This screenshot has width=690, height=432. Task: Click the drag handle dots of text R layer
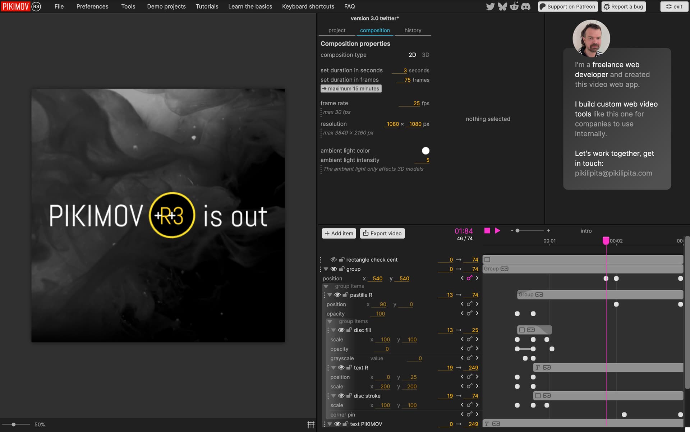pyautogui.click(x=328, y=368)
